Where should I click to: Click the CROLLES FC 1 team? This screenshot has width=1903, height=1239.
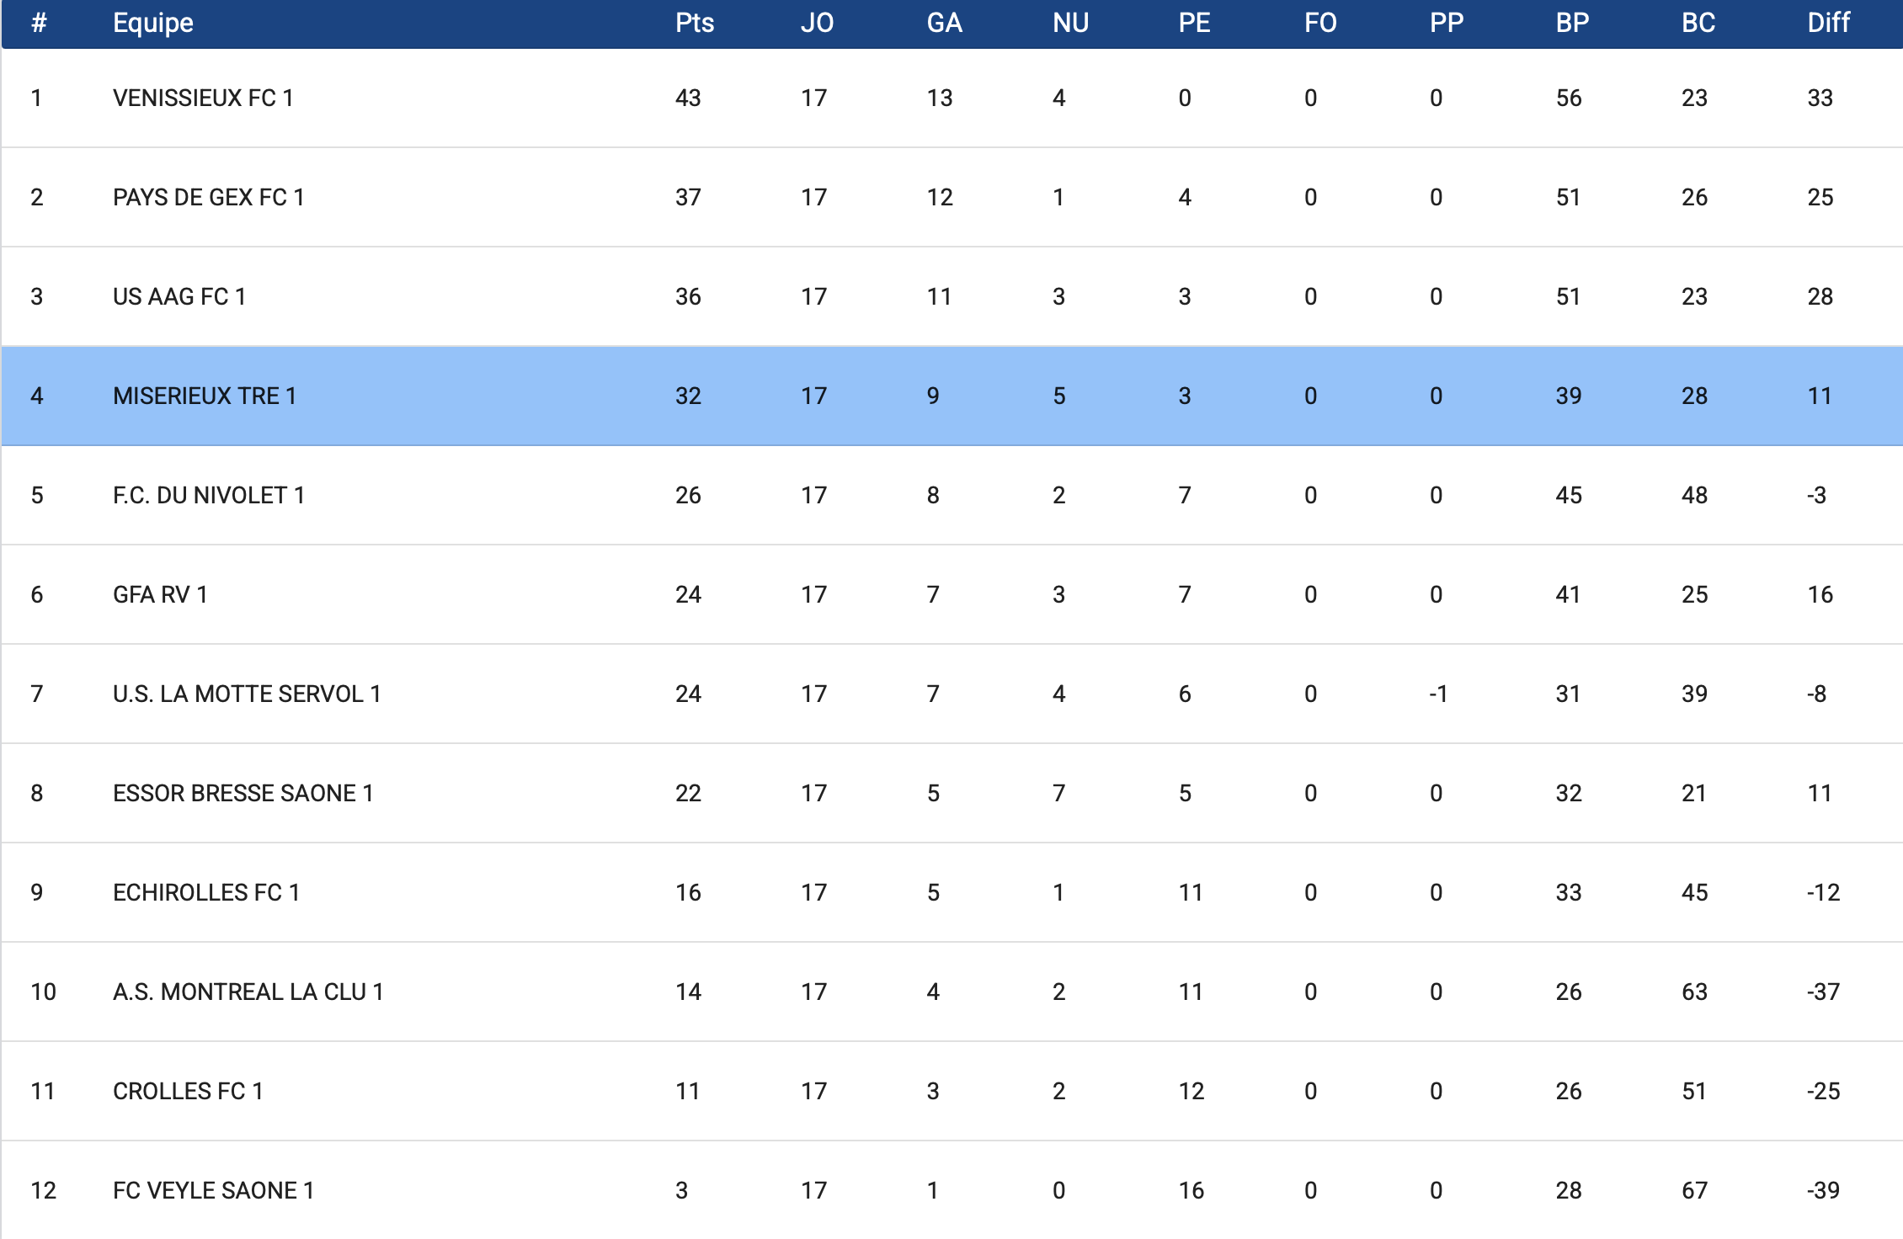click(188, 1092)
